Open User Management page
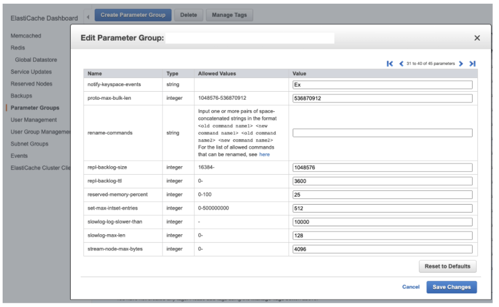The width and height of the screenshot is (499, 307). 34,120
